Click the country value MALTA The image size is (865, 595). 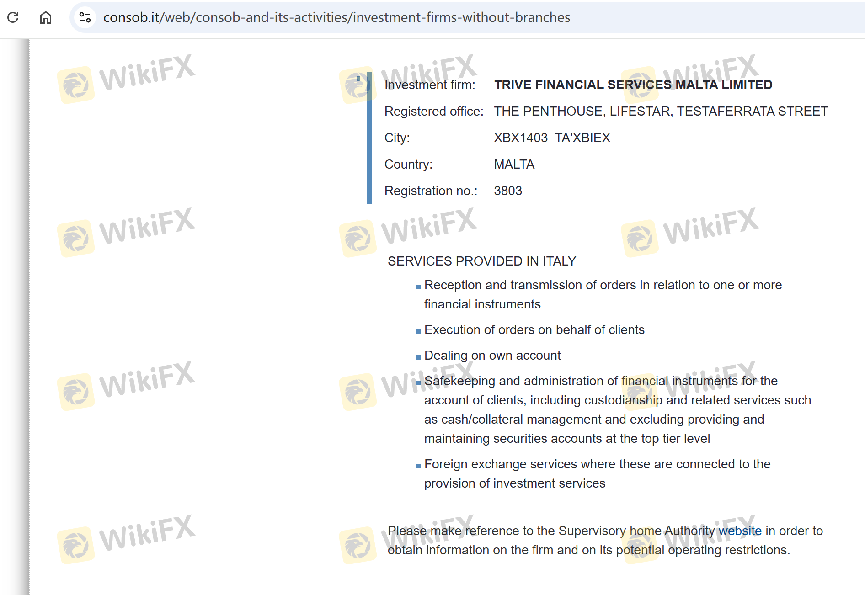click(x=514, y=164)
